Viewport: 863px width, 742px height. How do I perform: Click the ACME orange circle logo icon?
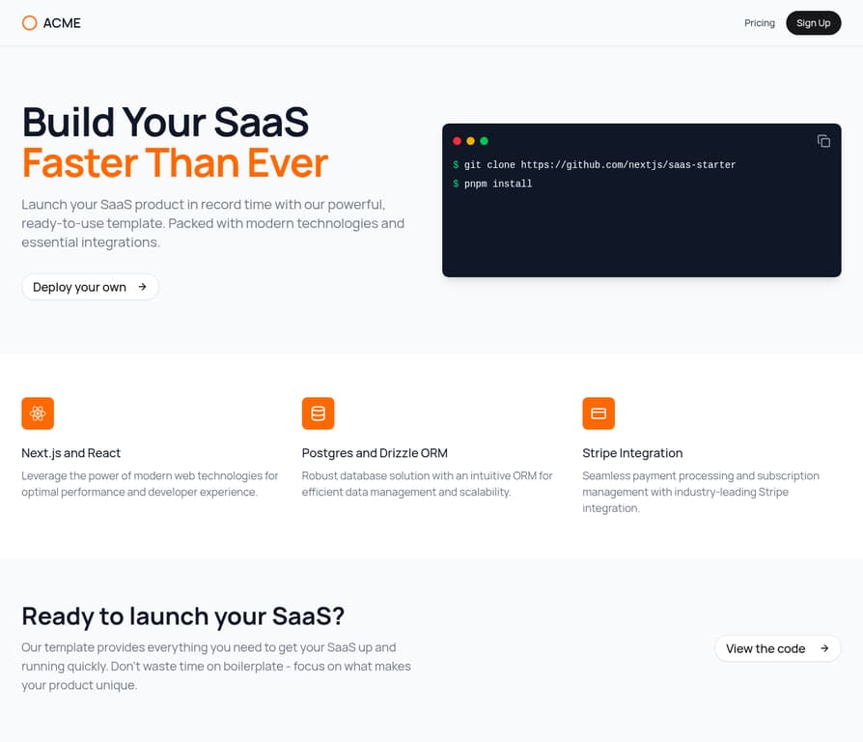(x=29, y=22)
